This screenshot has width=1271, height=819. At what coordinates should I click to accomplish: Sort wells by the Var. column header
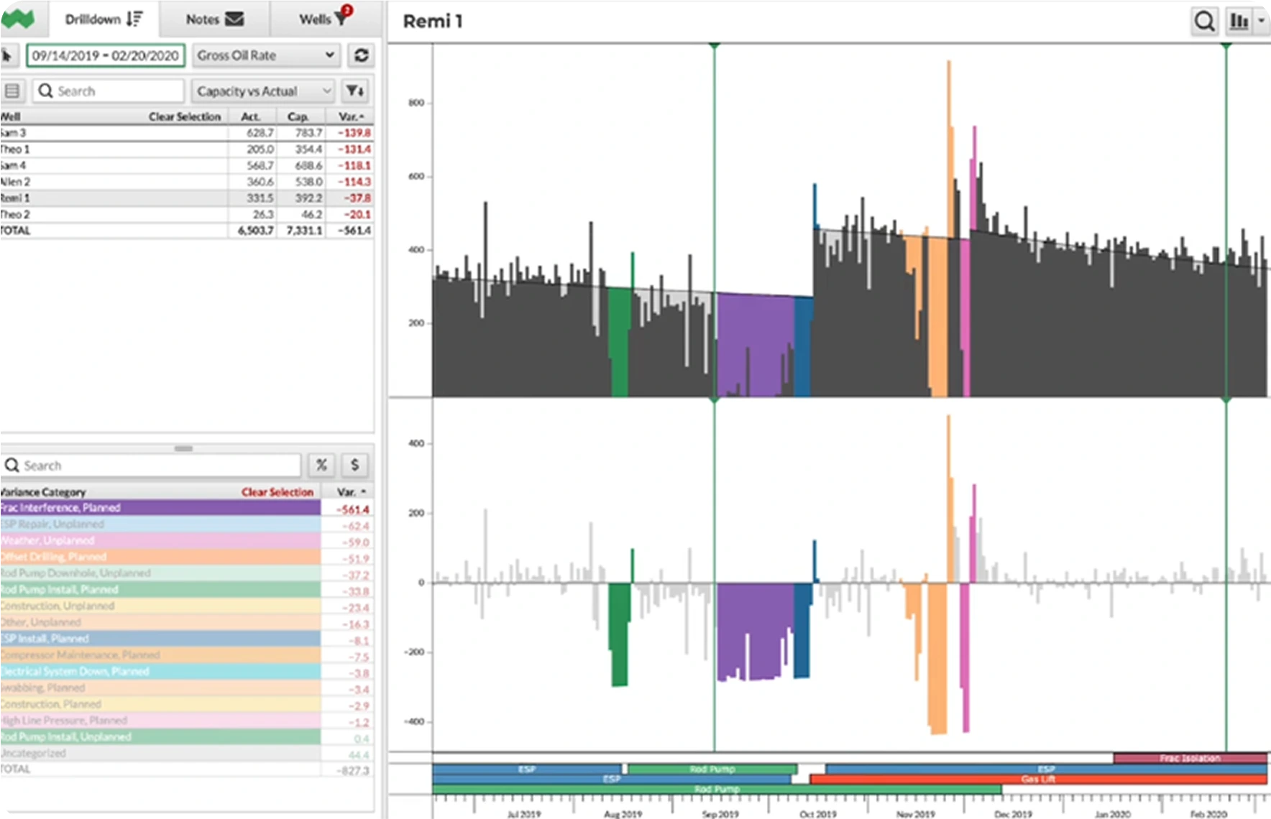pos(351,116)
